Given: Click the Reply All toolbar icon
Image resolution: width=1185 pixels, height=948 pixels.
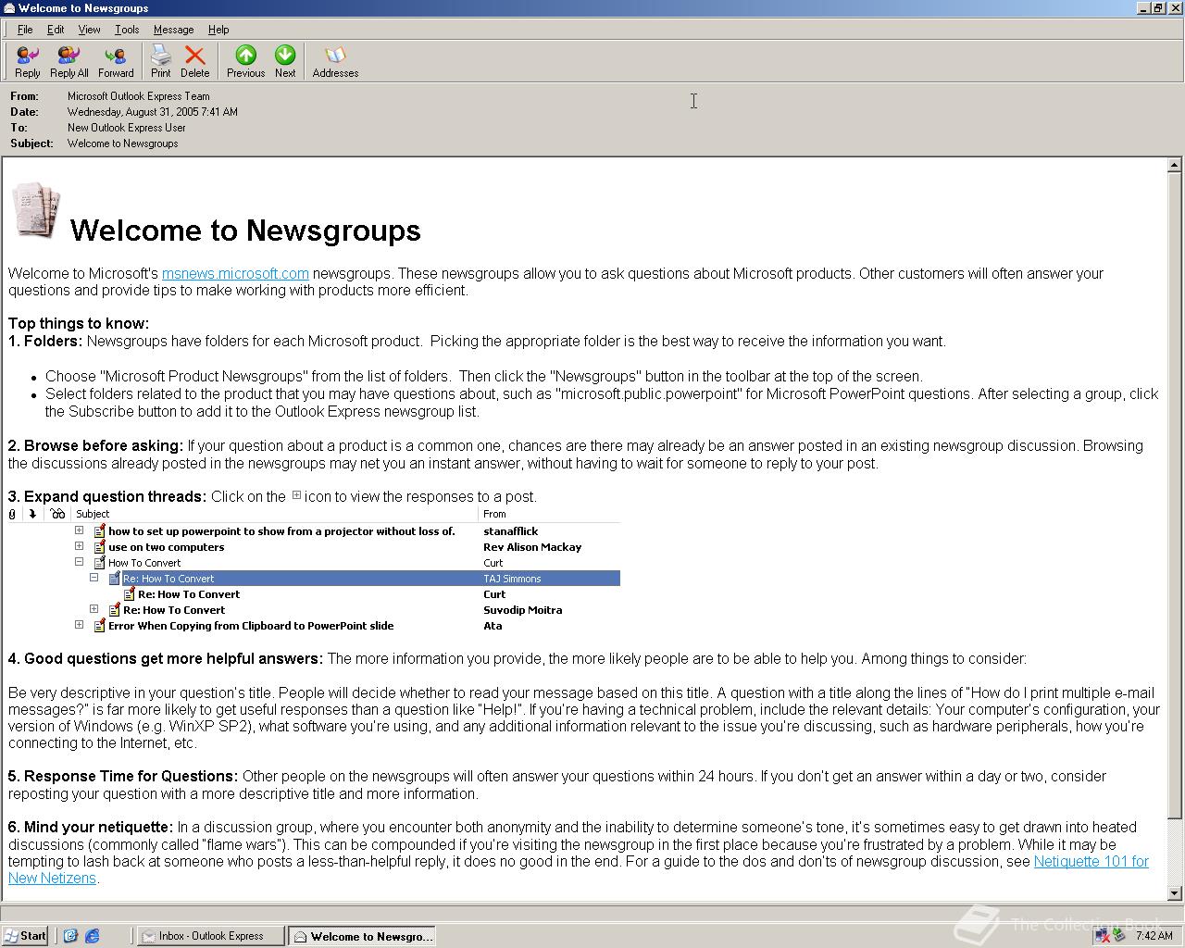Looking at the screenshot, I should (69, 62).
